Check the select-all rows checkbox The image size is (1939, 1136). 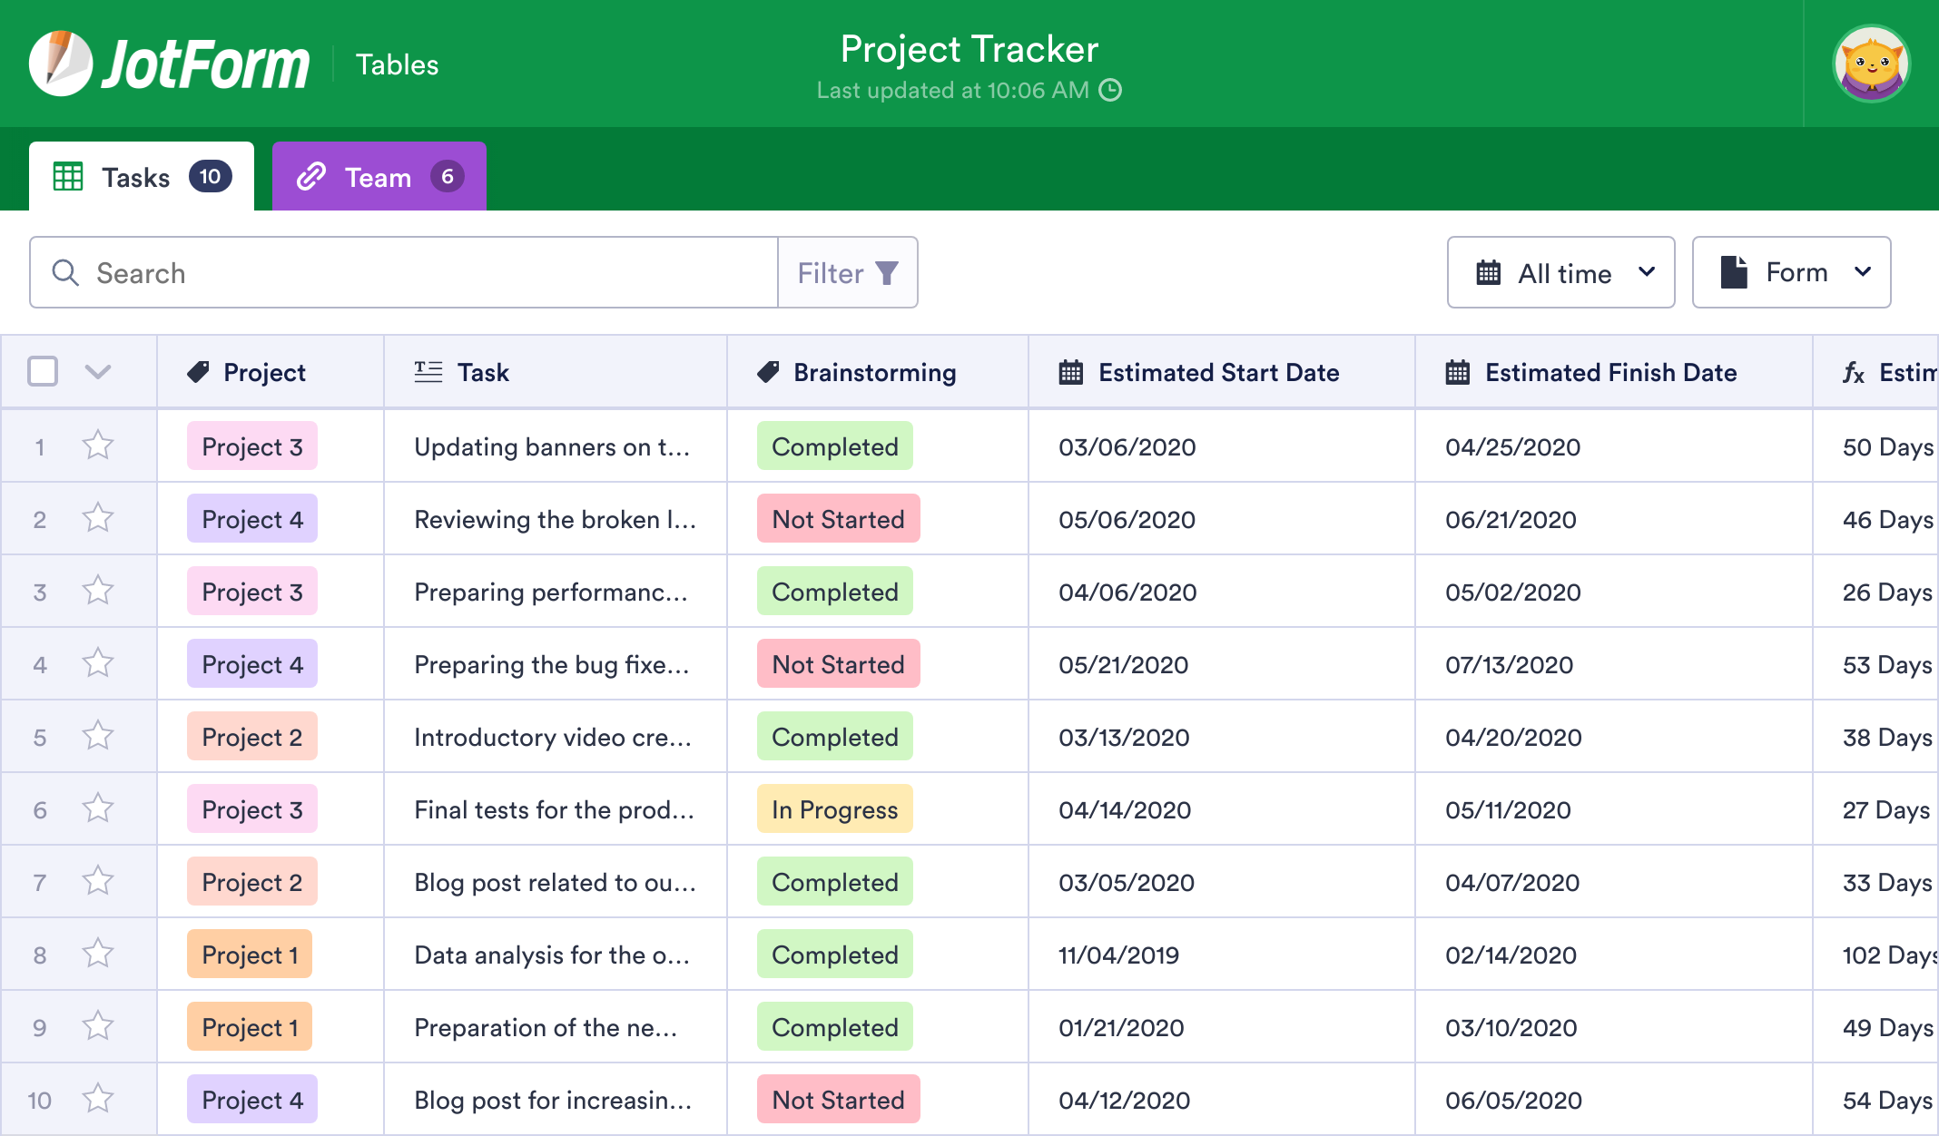click(x=43, y=371)
